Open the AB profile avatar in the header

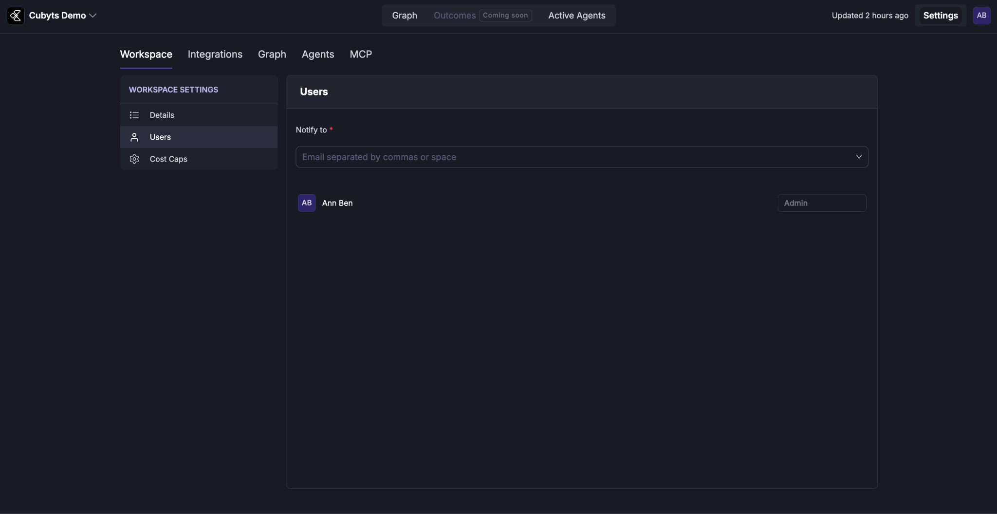point(981,16)
